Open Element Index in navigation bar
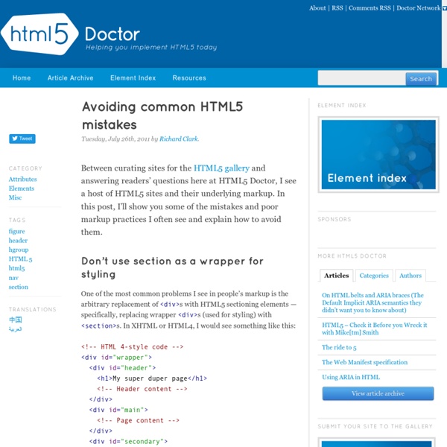The width and height of the screenshot is (447, 447). [133, 78]
